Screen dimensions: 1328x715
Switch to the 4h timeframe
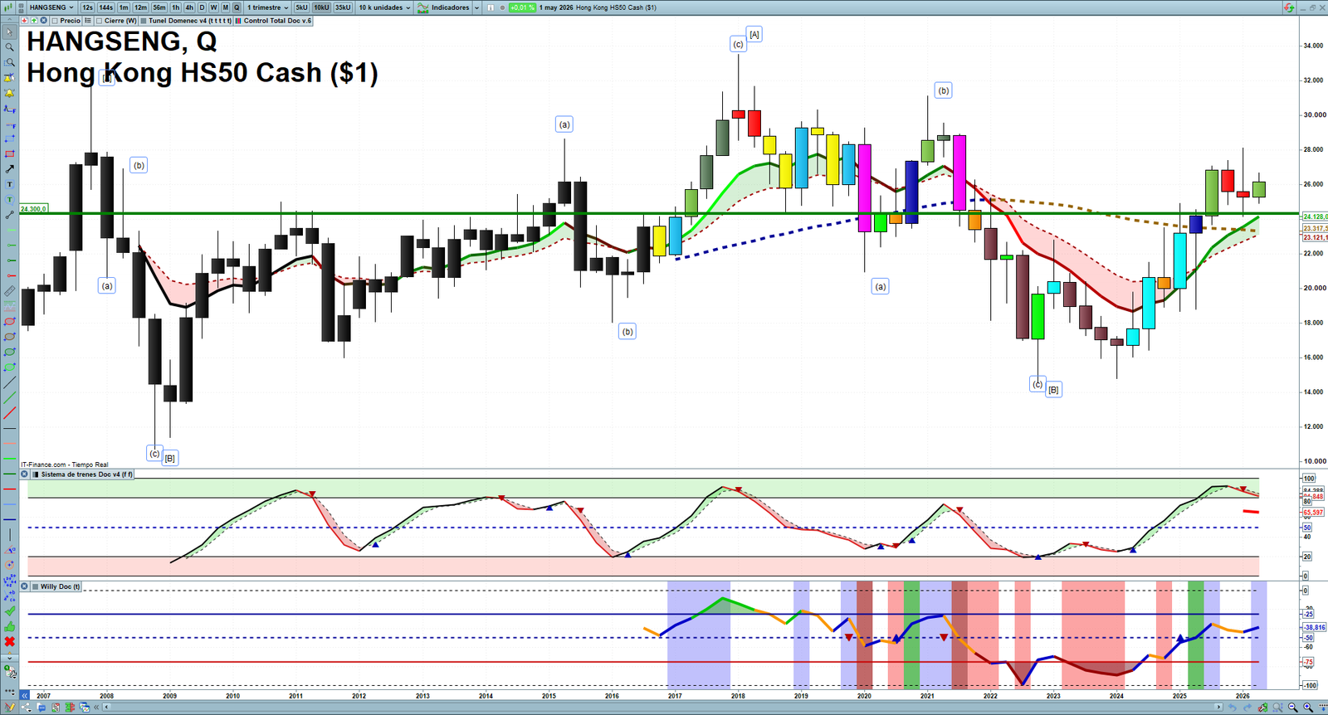click(189, 7)
